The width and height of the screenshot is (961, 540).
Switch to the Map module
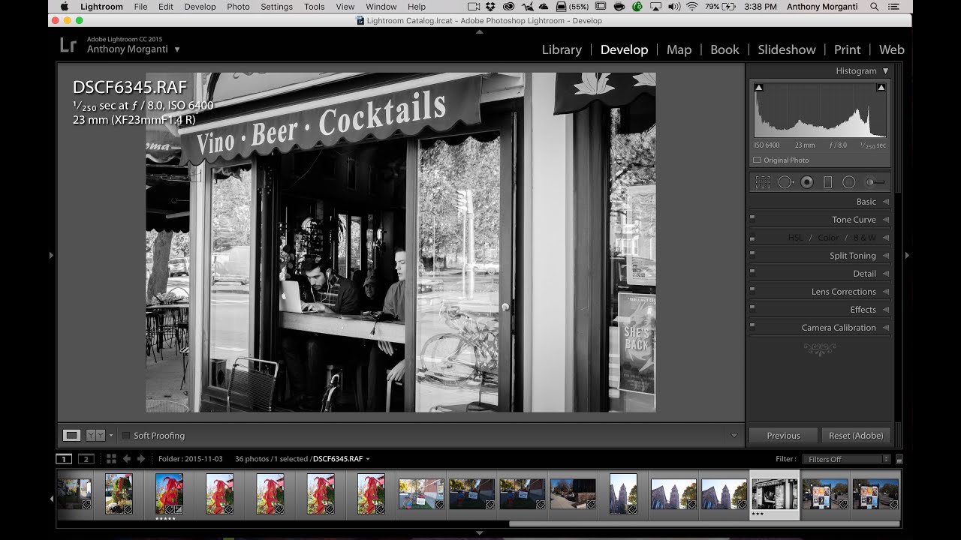point(679,49)
